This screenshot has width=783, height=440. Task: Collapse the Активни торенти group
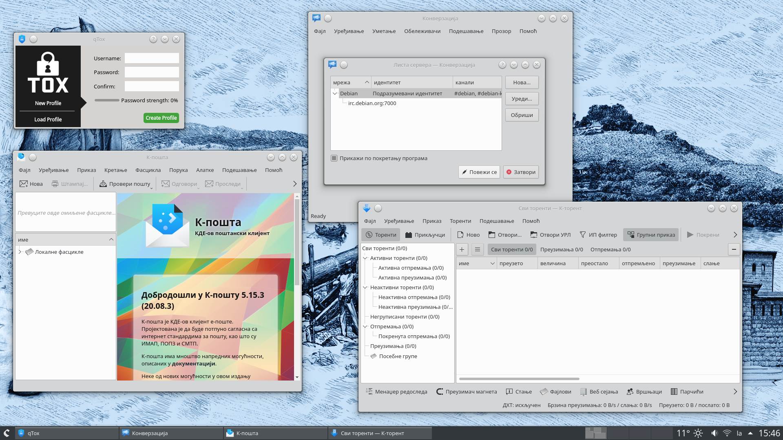tap(366, 258)
